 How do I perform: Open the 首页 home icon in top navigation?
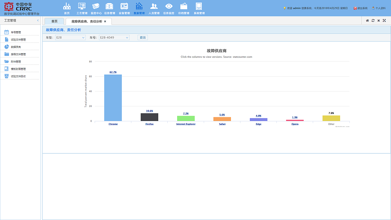click(x=67, y=6)
